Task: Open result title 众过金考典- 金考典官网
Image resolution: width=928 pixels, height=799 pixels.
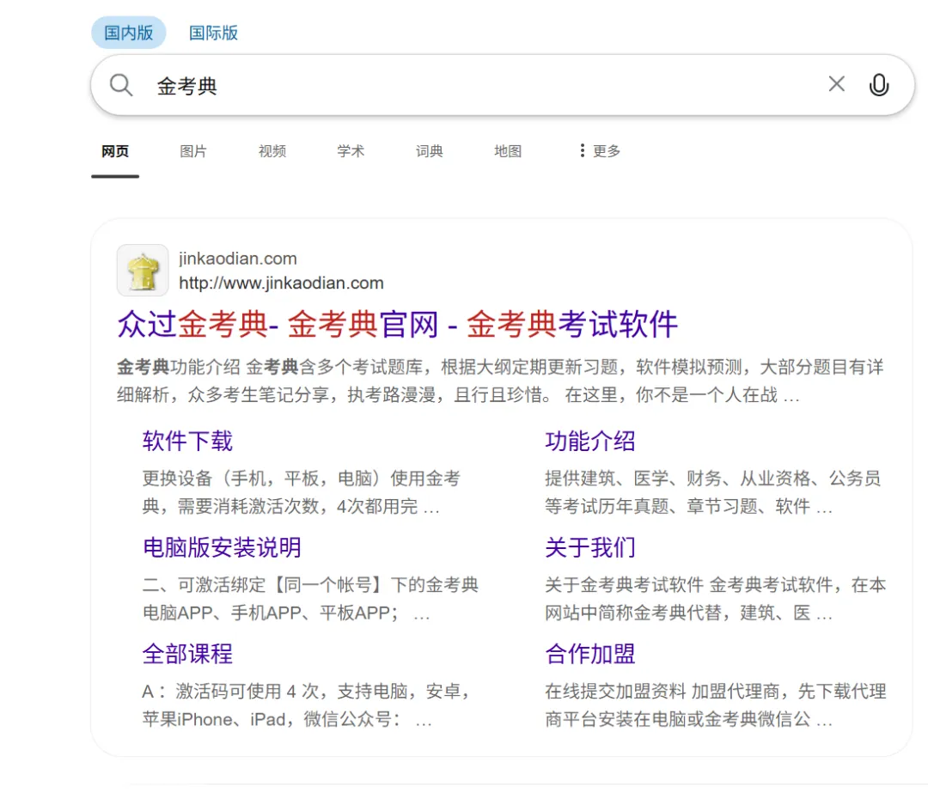Action: click(x=397, y=325)
